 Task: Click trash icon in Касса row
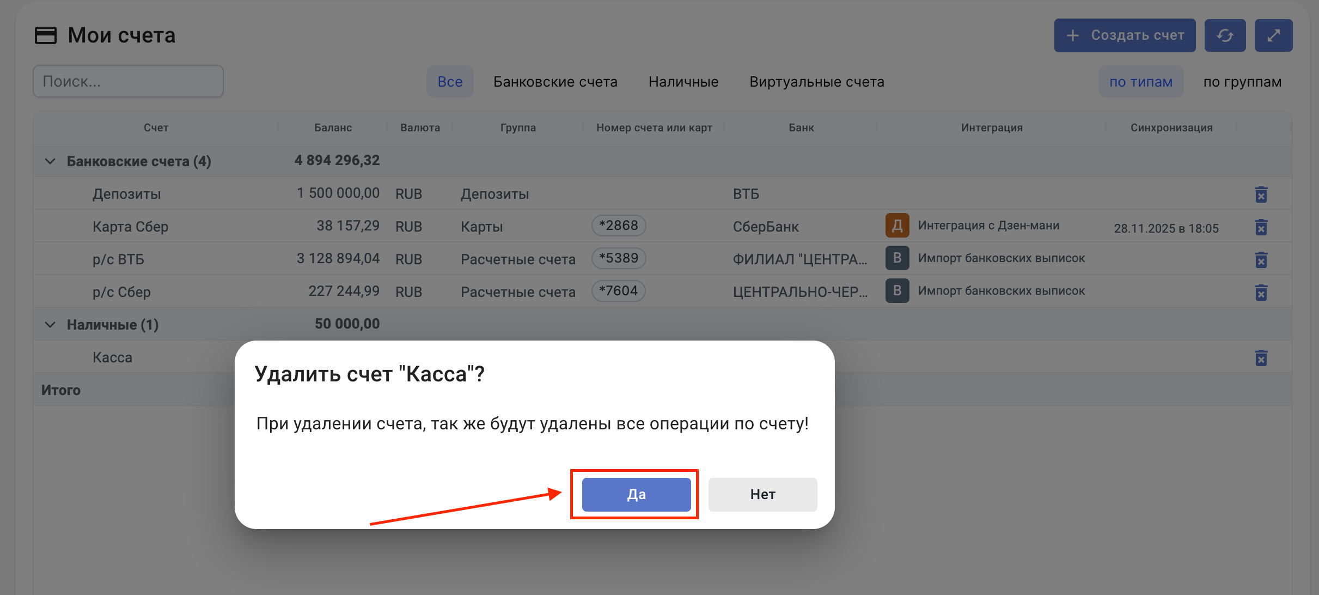pos(1261,358)
